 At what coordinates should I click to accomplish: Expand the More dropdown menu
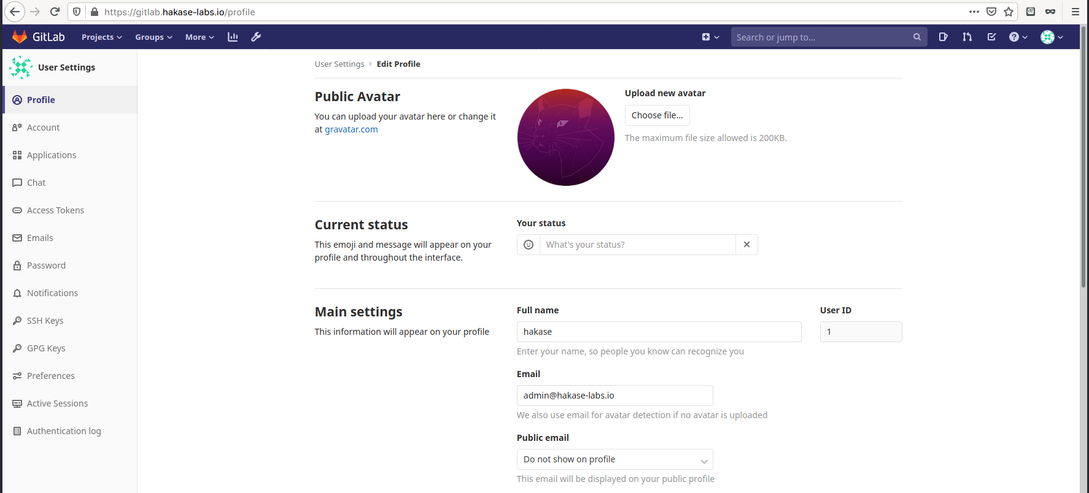pyautogui.click(x=200, y=37)
